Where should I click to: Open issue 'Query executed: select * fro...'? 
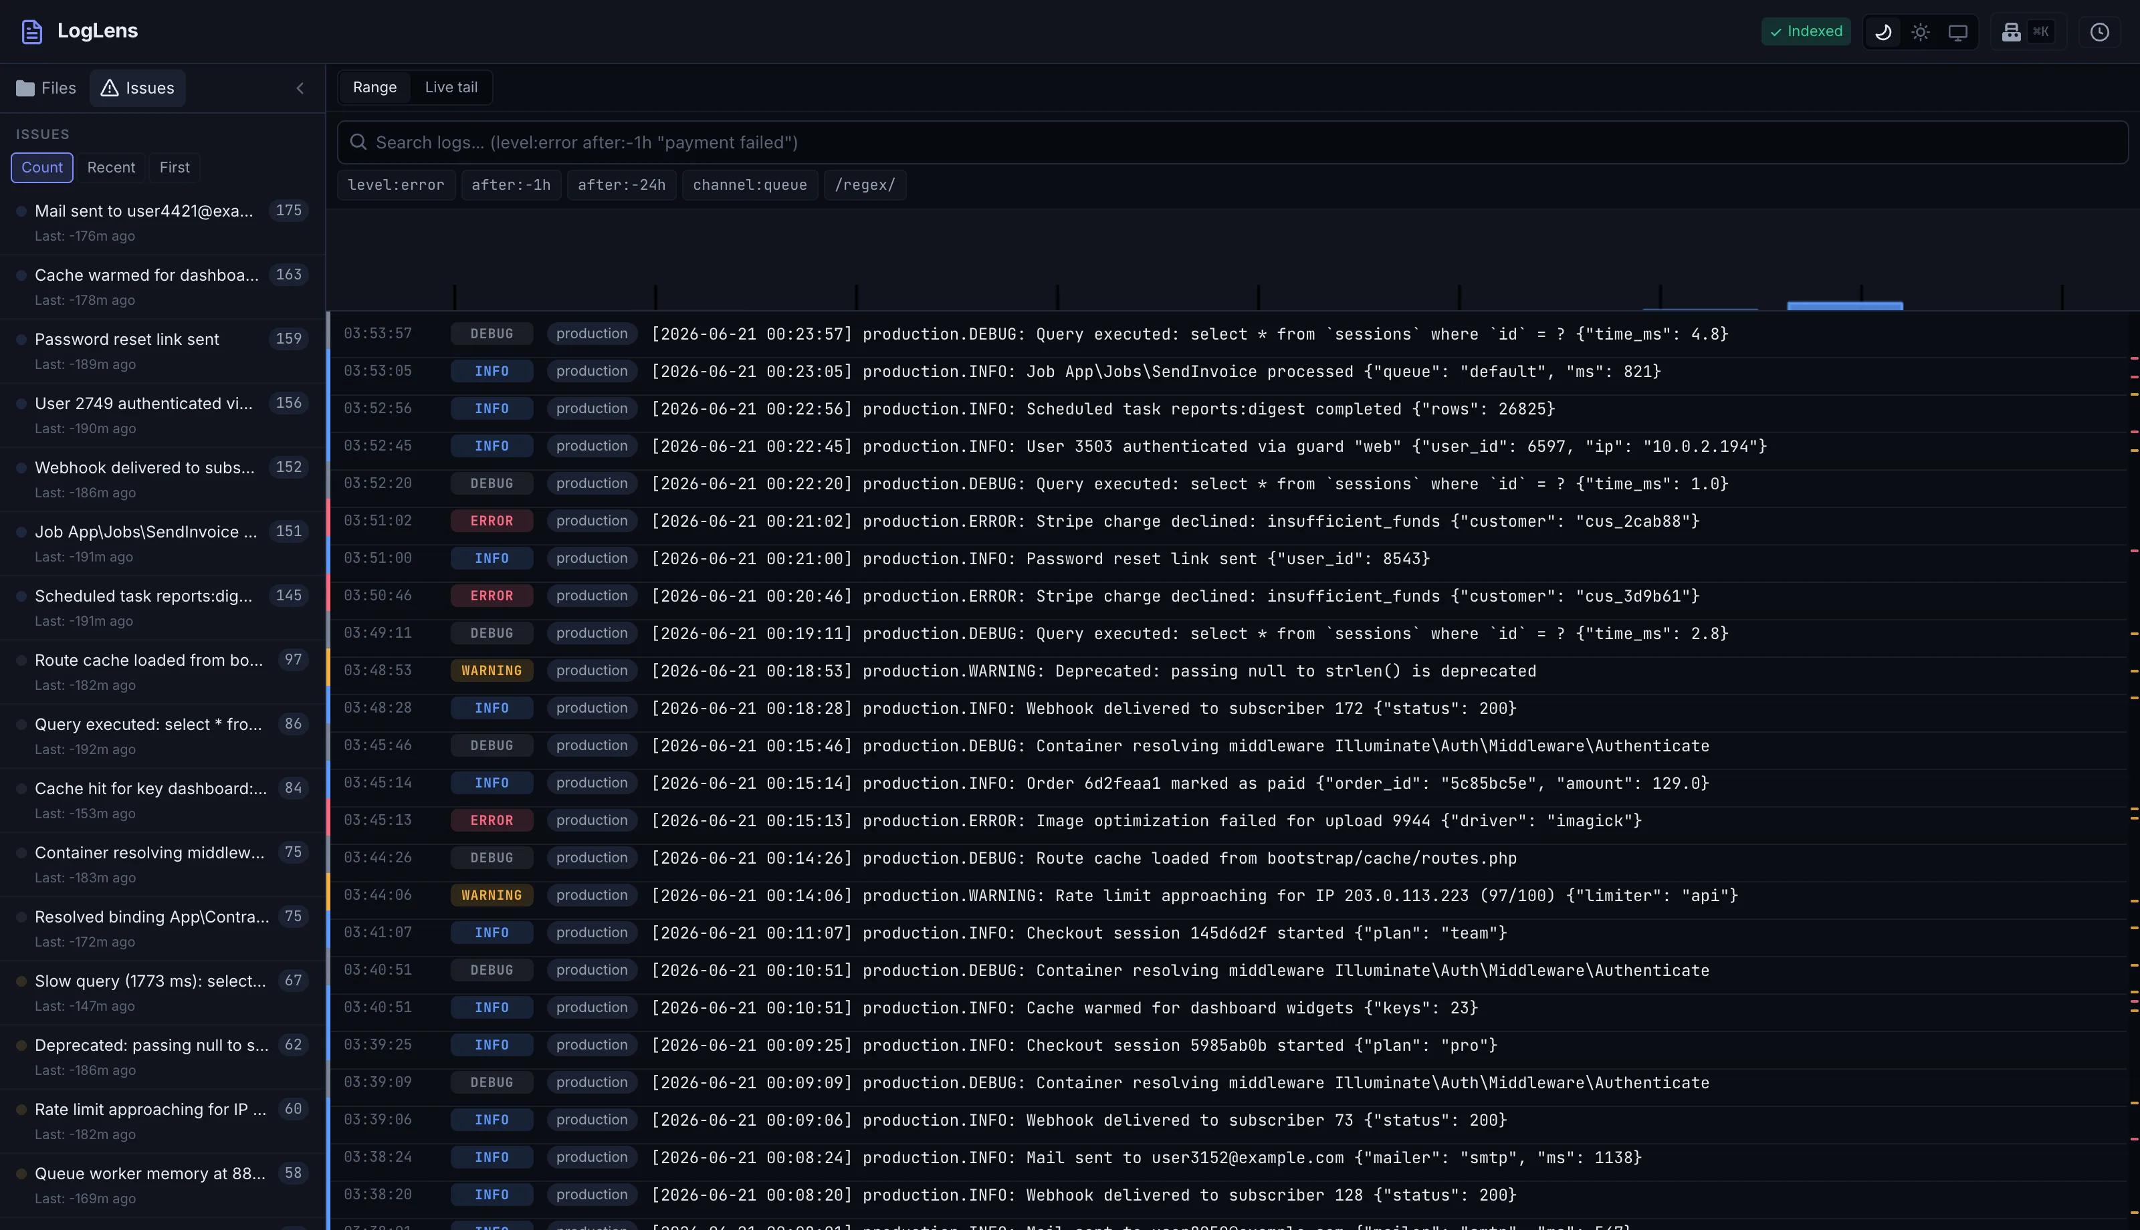pyautogui.click(x=163, y=736)
